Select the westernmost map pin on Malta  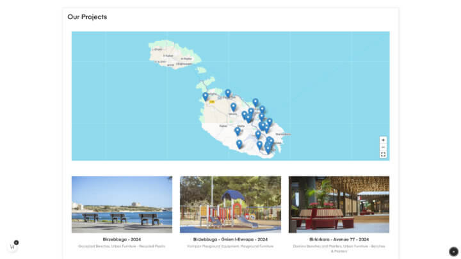(x=206, y=97)
